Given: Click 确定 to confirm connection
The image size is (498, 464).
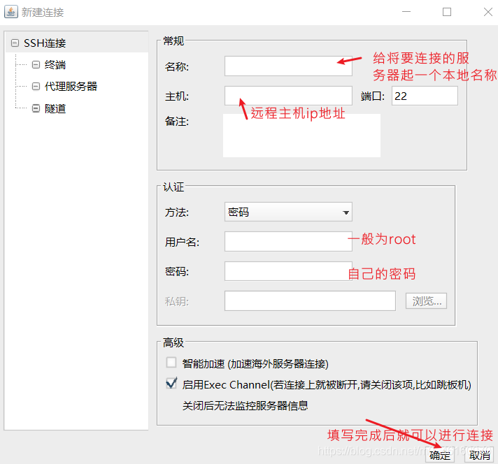Looking at the screenshot, I should click(440, 456).
